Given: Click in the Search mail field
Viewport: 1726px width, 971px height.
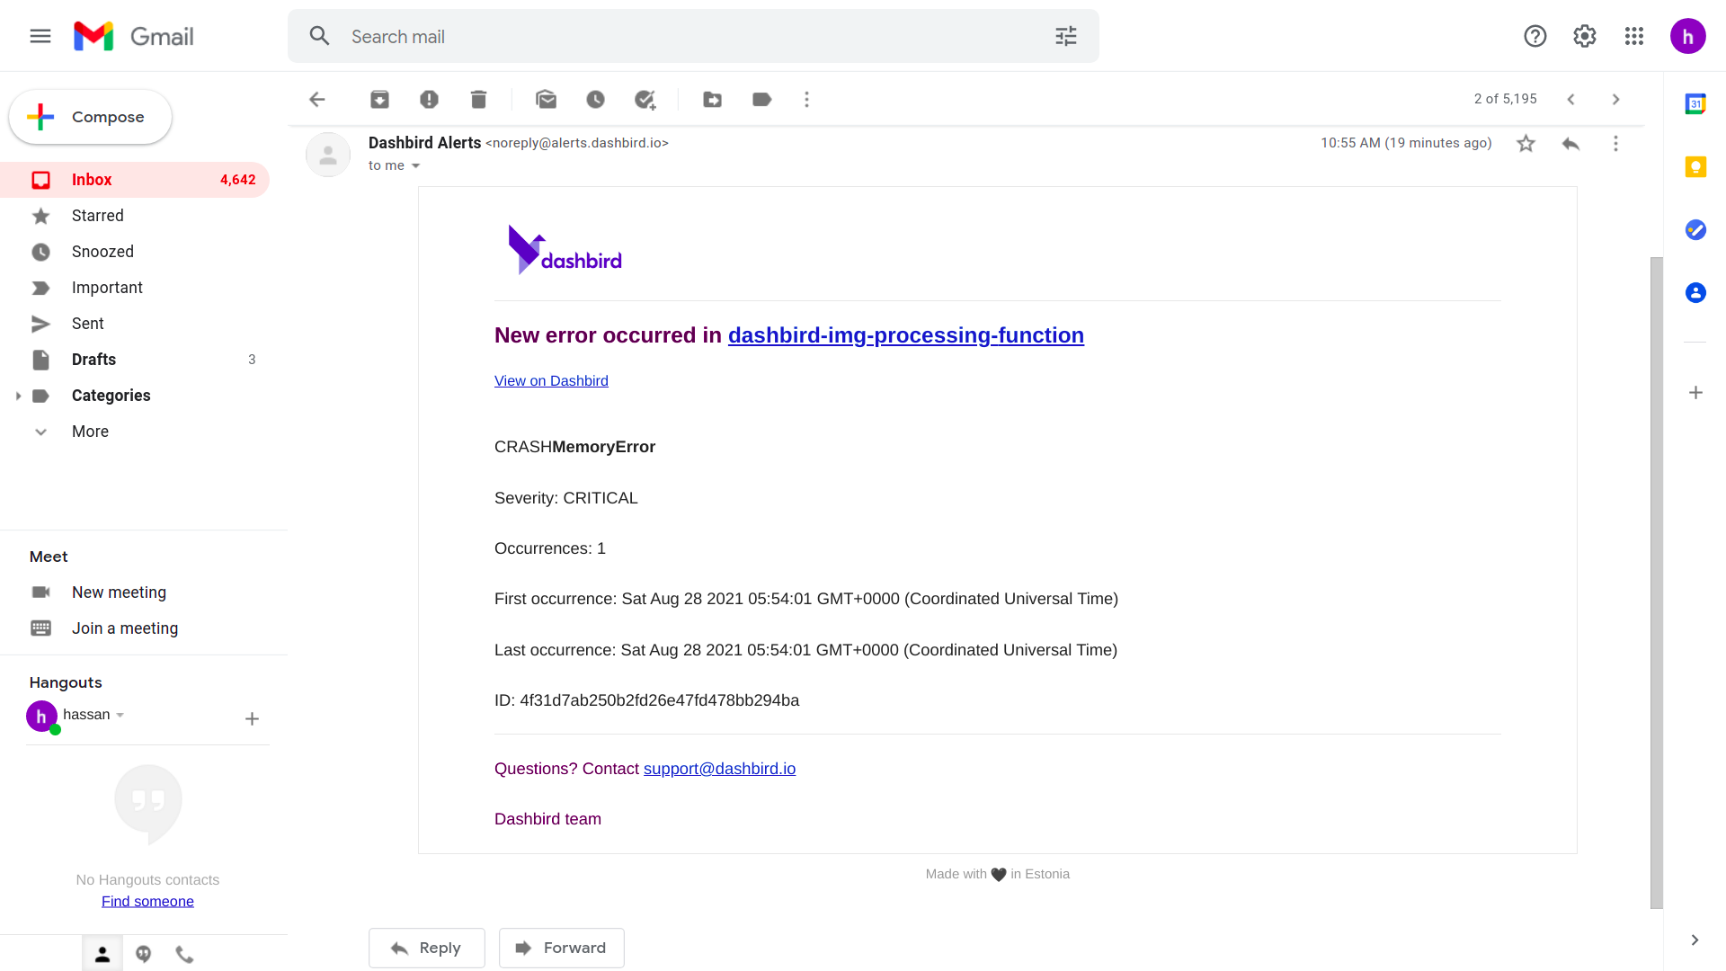Looking at the screenshot, I should 692,36.
